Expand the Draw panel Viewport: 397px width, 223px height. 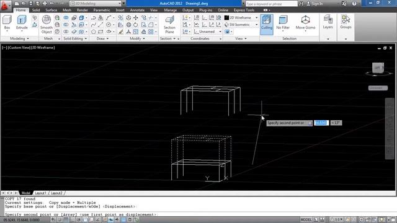[x=102, y=38]
